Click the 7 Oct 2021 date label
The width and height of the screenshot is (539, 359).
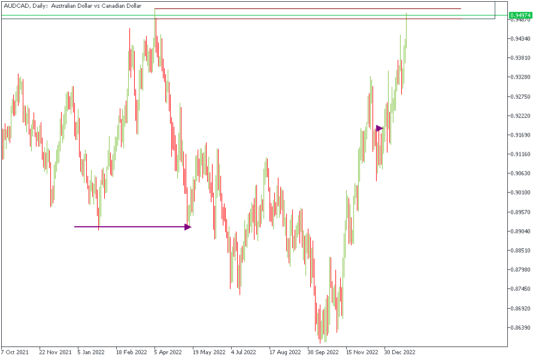pos(15,352)
